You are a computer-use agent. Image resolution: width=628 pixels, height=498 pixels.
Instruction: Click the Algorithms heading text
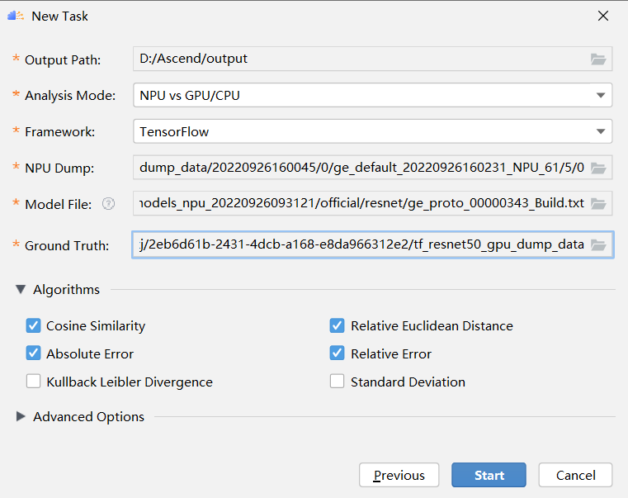[x=67, y=290]
